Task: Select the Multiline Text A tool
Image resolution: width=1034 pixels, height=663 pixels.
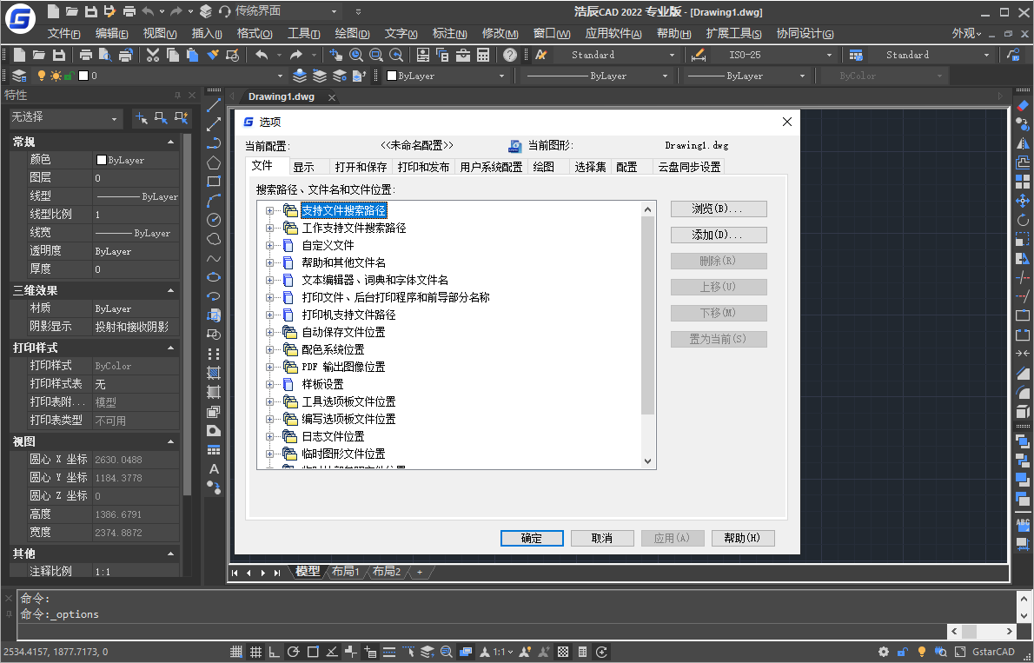Action: pos(214,469)
